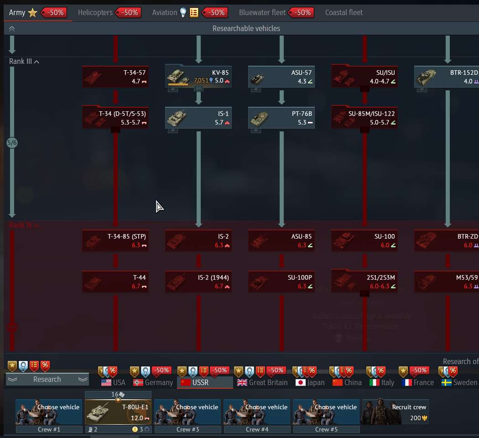Image resolution: width=479 pixels, height=438 pixels.
Task: Click the yellow warning icon under T-80U-E1 slot
Action: click(x=135, y=429)
